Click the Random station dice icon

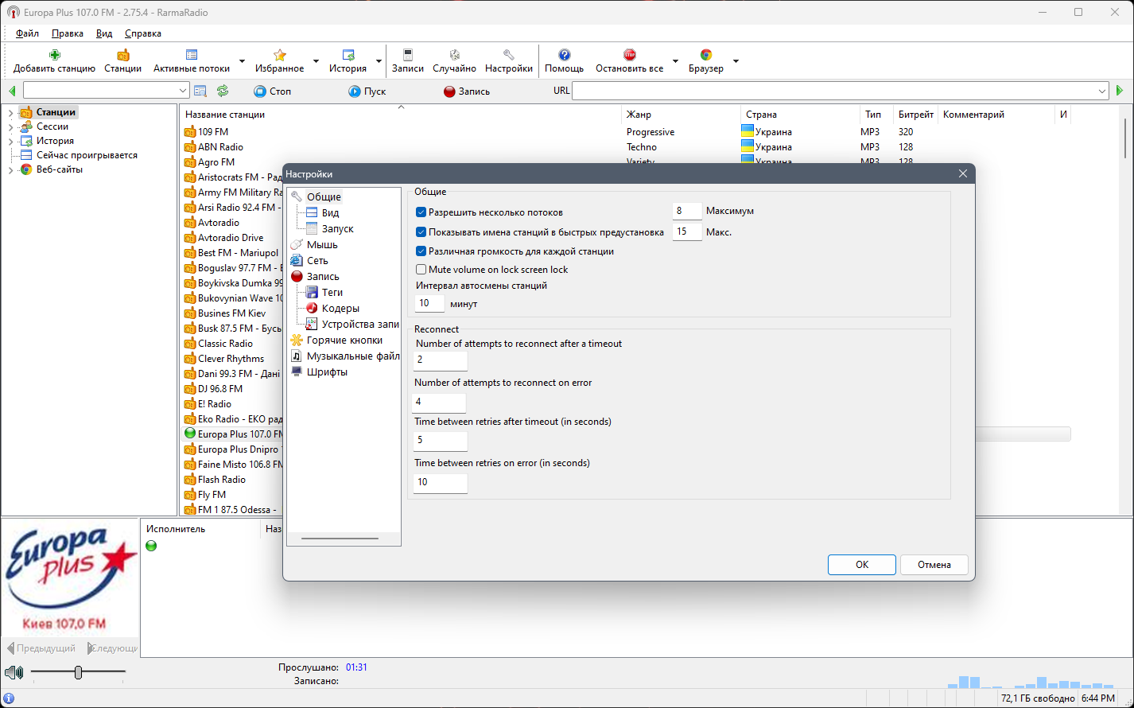(x=455, y=55)
